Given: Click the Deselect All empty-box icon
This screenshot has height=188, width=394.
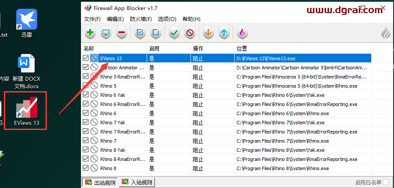Looking at the screenshot, I should point(156,33).
